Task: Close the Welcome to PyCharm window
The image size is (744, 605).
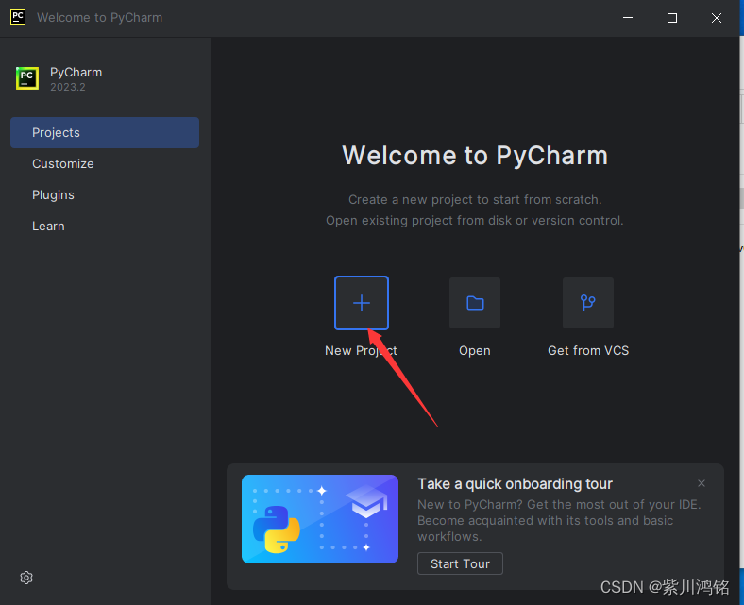Action: pyautogui.click(x=717, y=18)
